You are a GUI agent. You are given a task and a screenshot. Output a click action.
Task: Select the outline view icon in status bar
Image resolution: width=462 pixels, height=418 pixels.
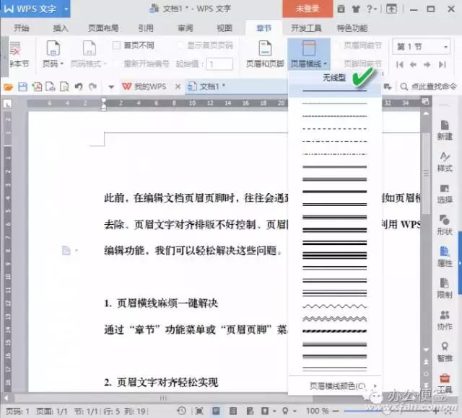coord(233,411)
